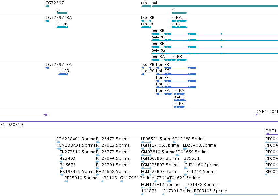This screenshot has width=278, height=196.
Task: Select EST RE03105.5prime
Action: click(210, 191)
